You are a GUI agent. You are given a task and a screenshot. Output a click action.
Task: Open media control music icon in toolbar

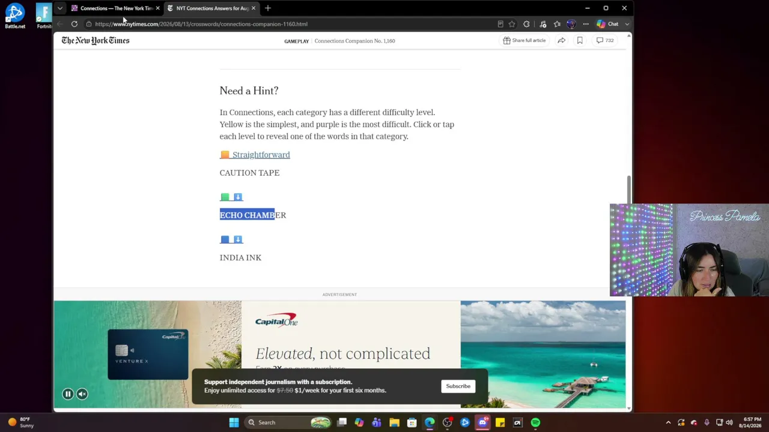click(543, 24)
